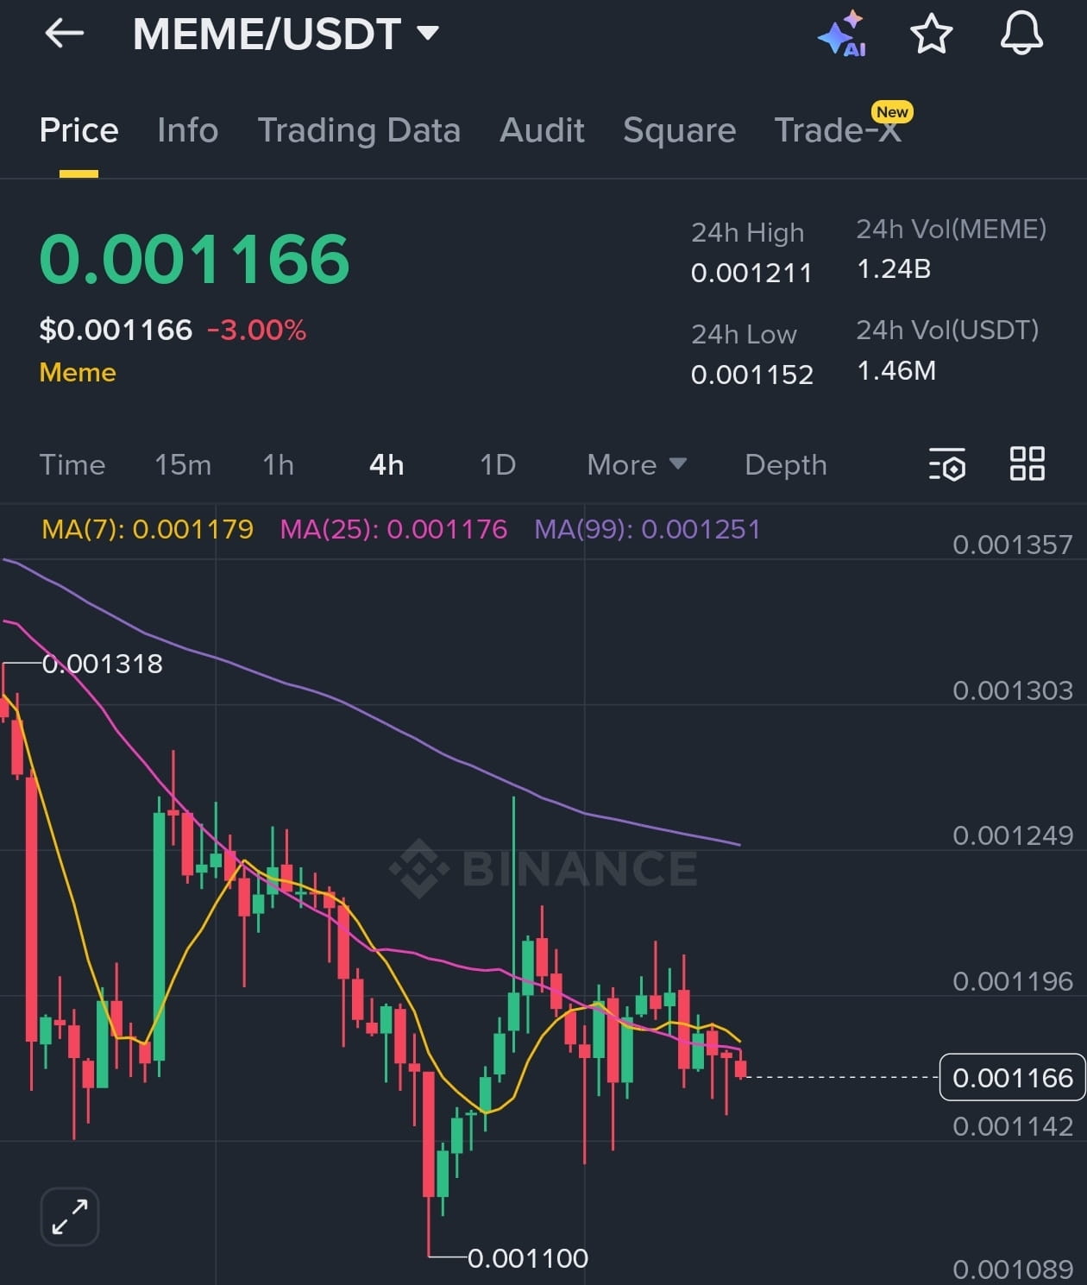Go back using the left arrow
This screenshot has width=1087, height=1285.
[65, 34]
